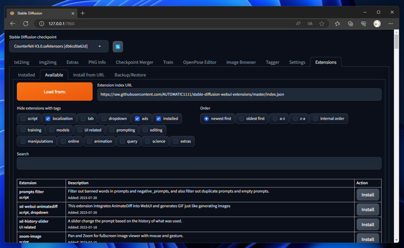Open the Backup/Restore sub-tab

[130, 75]
